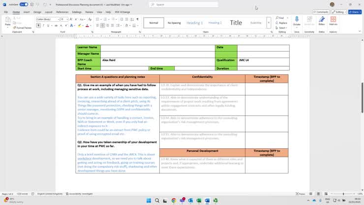The width and height of the screenshot is (364, 205).
Task: Open the Calibri font name dropdown
Action: point(47,19)
